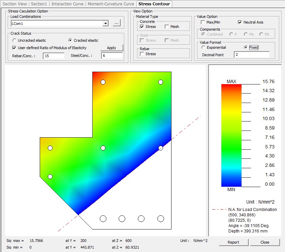The height and width of the screenshot is (252, 285).
Task: Click the ellipsis button beside LCom1
Action: pos(116,23)
